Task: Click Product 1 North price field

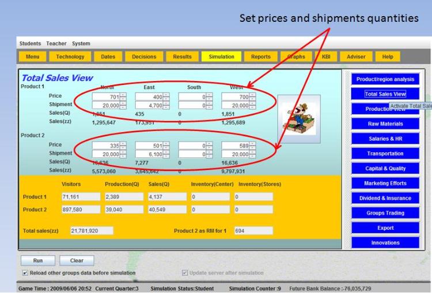Action: point(105,97)
